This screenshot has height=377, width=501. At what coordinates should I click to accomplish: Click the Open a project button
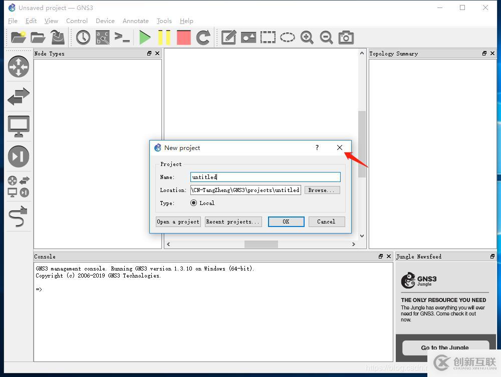click(x=178, y=221)
